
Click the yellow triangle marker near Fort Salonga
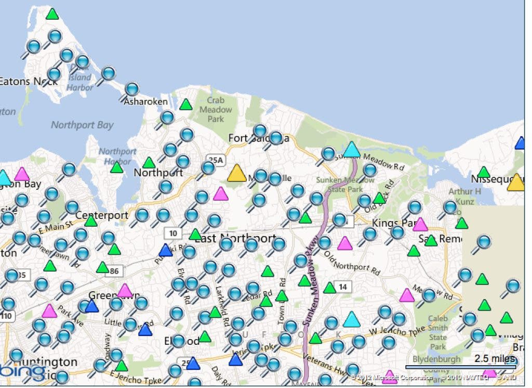point(237,173)
